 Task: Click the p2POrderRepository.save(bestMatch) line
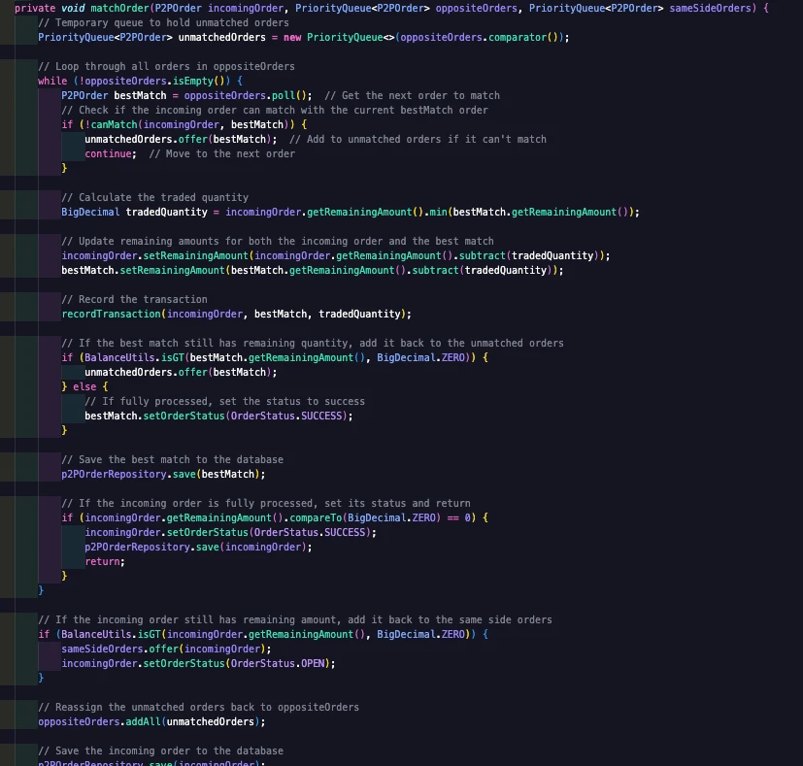[x=163, y=474]
